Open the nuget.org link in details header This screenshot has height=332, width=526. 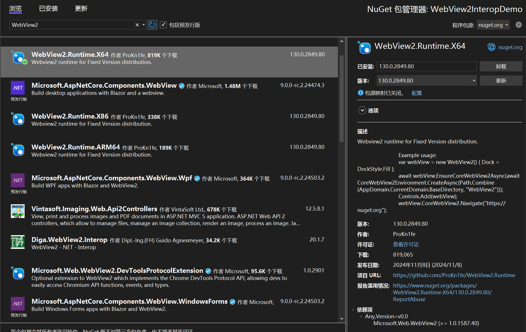pos(510,47)
